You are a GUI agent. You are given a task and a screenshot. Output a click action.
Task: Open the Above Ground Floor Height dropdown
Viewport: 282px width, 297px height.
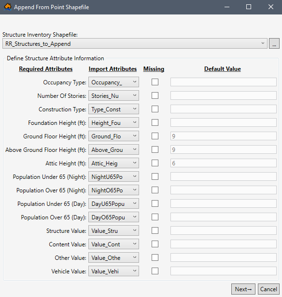[x=113, y=149]
